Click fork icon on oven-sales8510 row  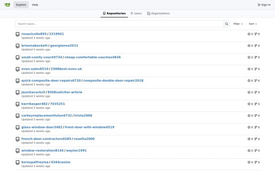pyautogui.click(x=256, y=69)
